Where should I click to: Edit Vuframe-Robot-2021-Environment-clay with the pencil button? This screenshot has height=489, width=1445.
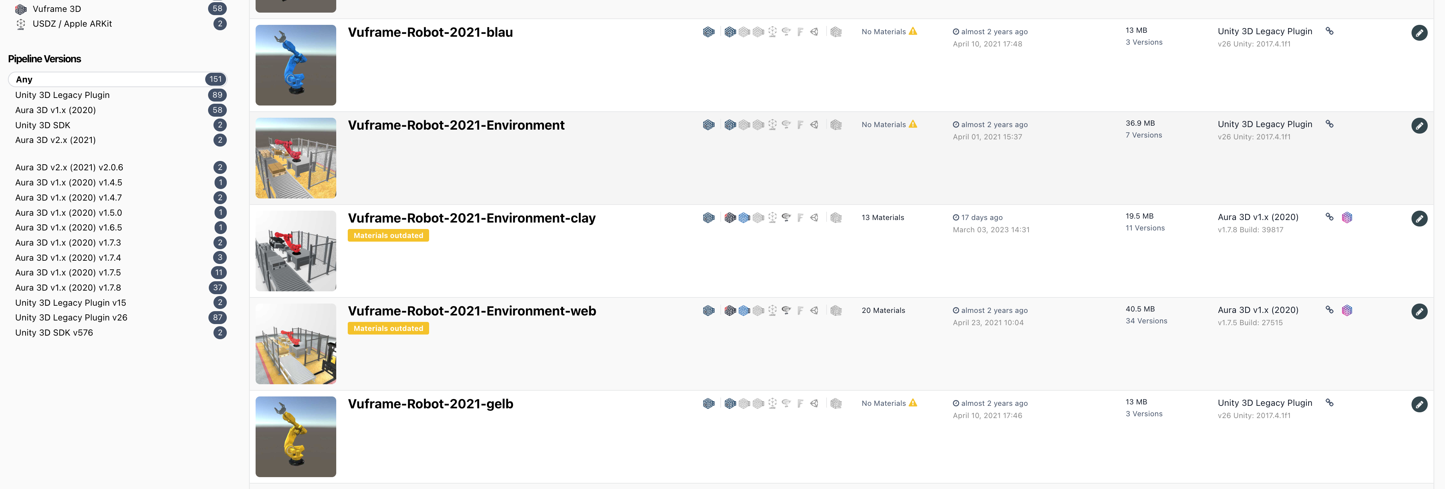click(1419, 219)
